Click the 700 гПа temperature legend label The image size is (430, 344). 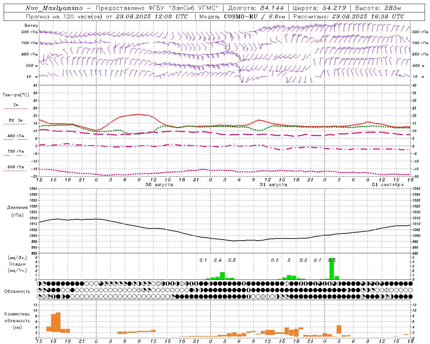16,151
